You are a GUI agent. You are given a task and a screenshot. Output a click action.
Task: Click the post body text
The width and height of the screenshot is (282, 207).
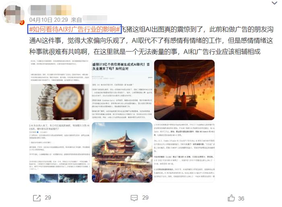[151, 40]
